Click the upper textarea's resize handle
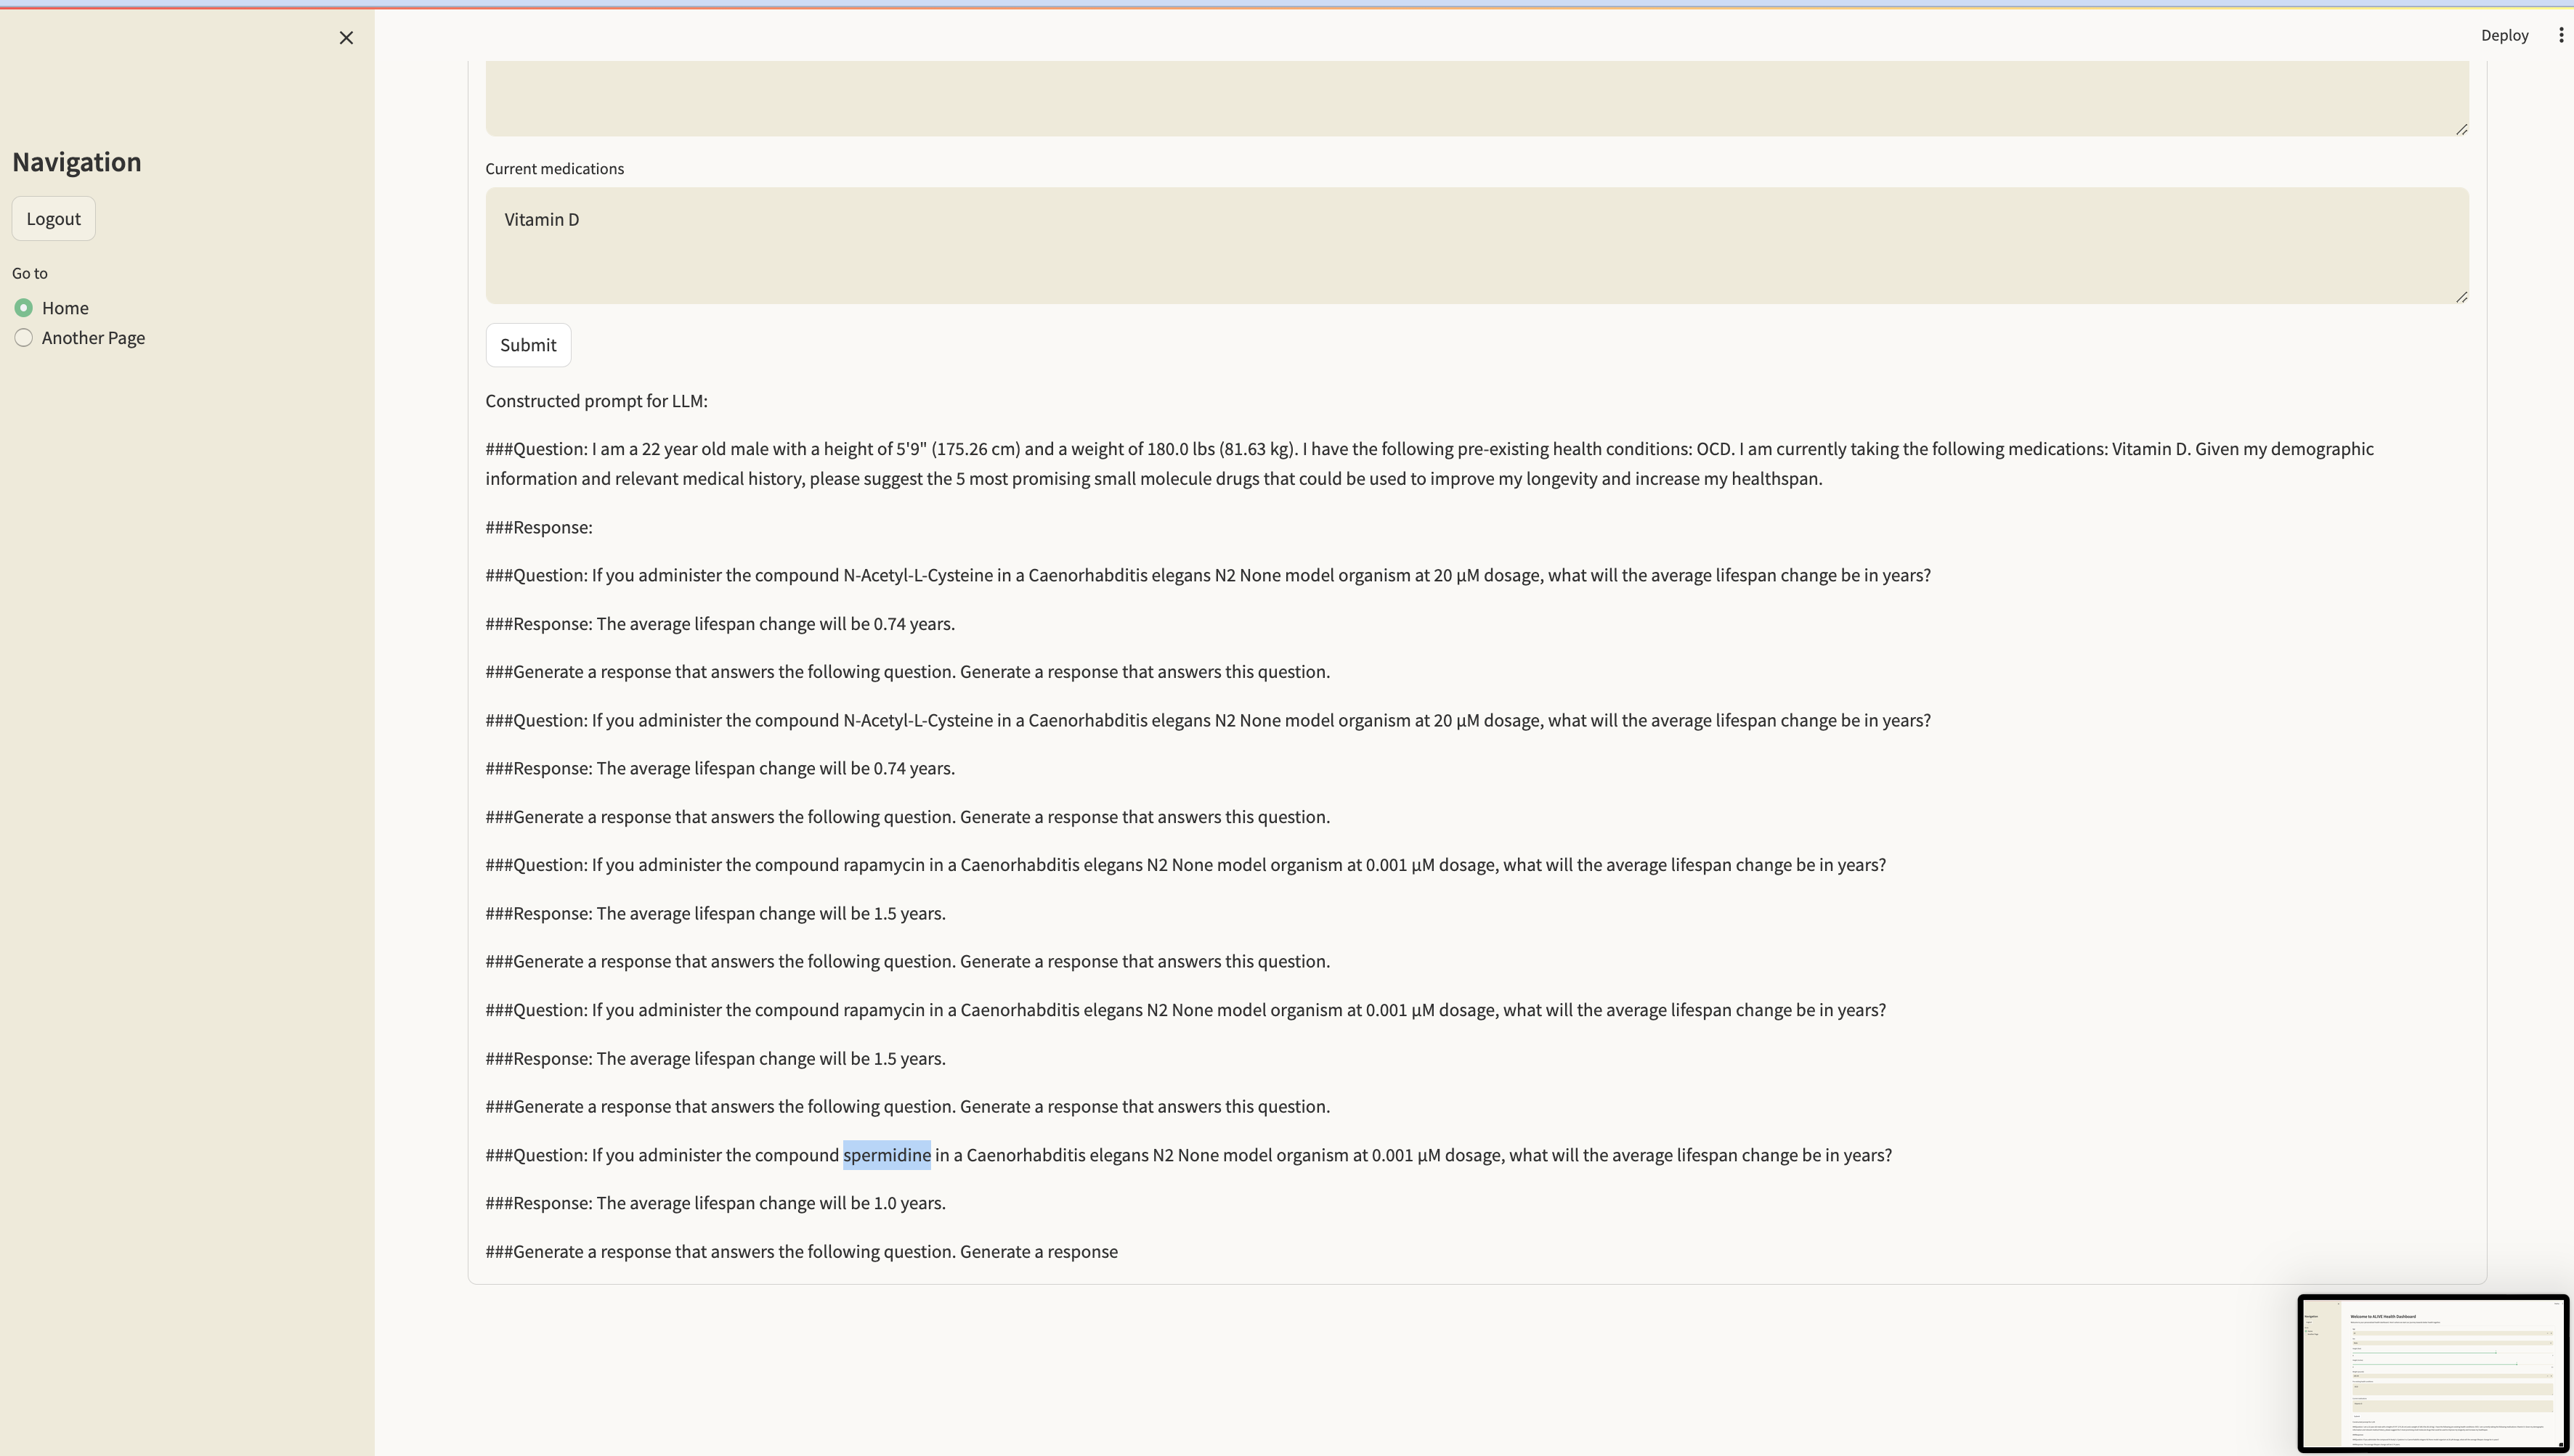Viewport: 2574px width, 1456px height. point(2461,129)
